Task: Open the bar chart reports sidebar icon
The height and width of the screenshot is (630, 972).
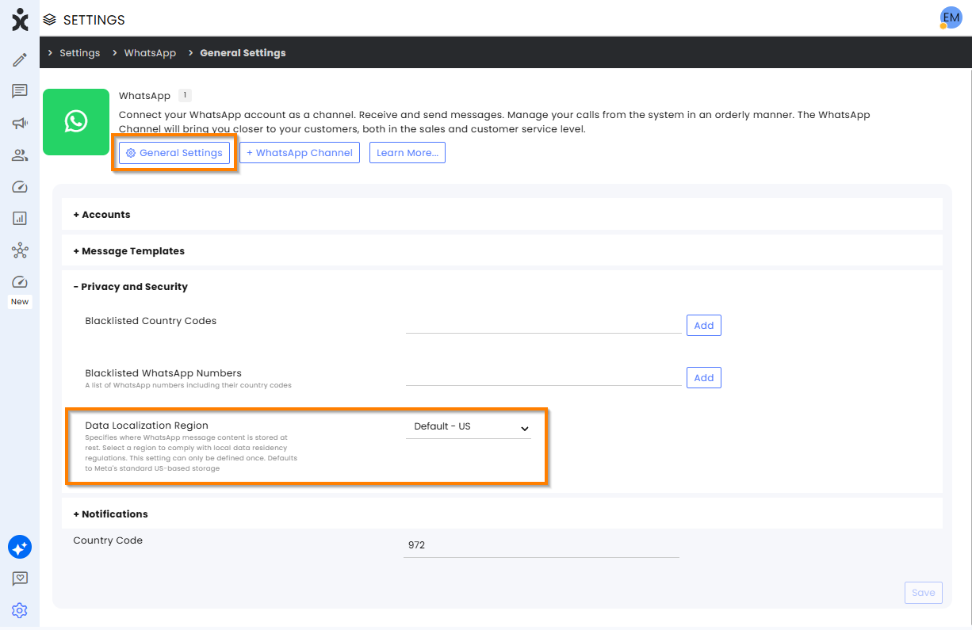Action: coord(20,219)
